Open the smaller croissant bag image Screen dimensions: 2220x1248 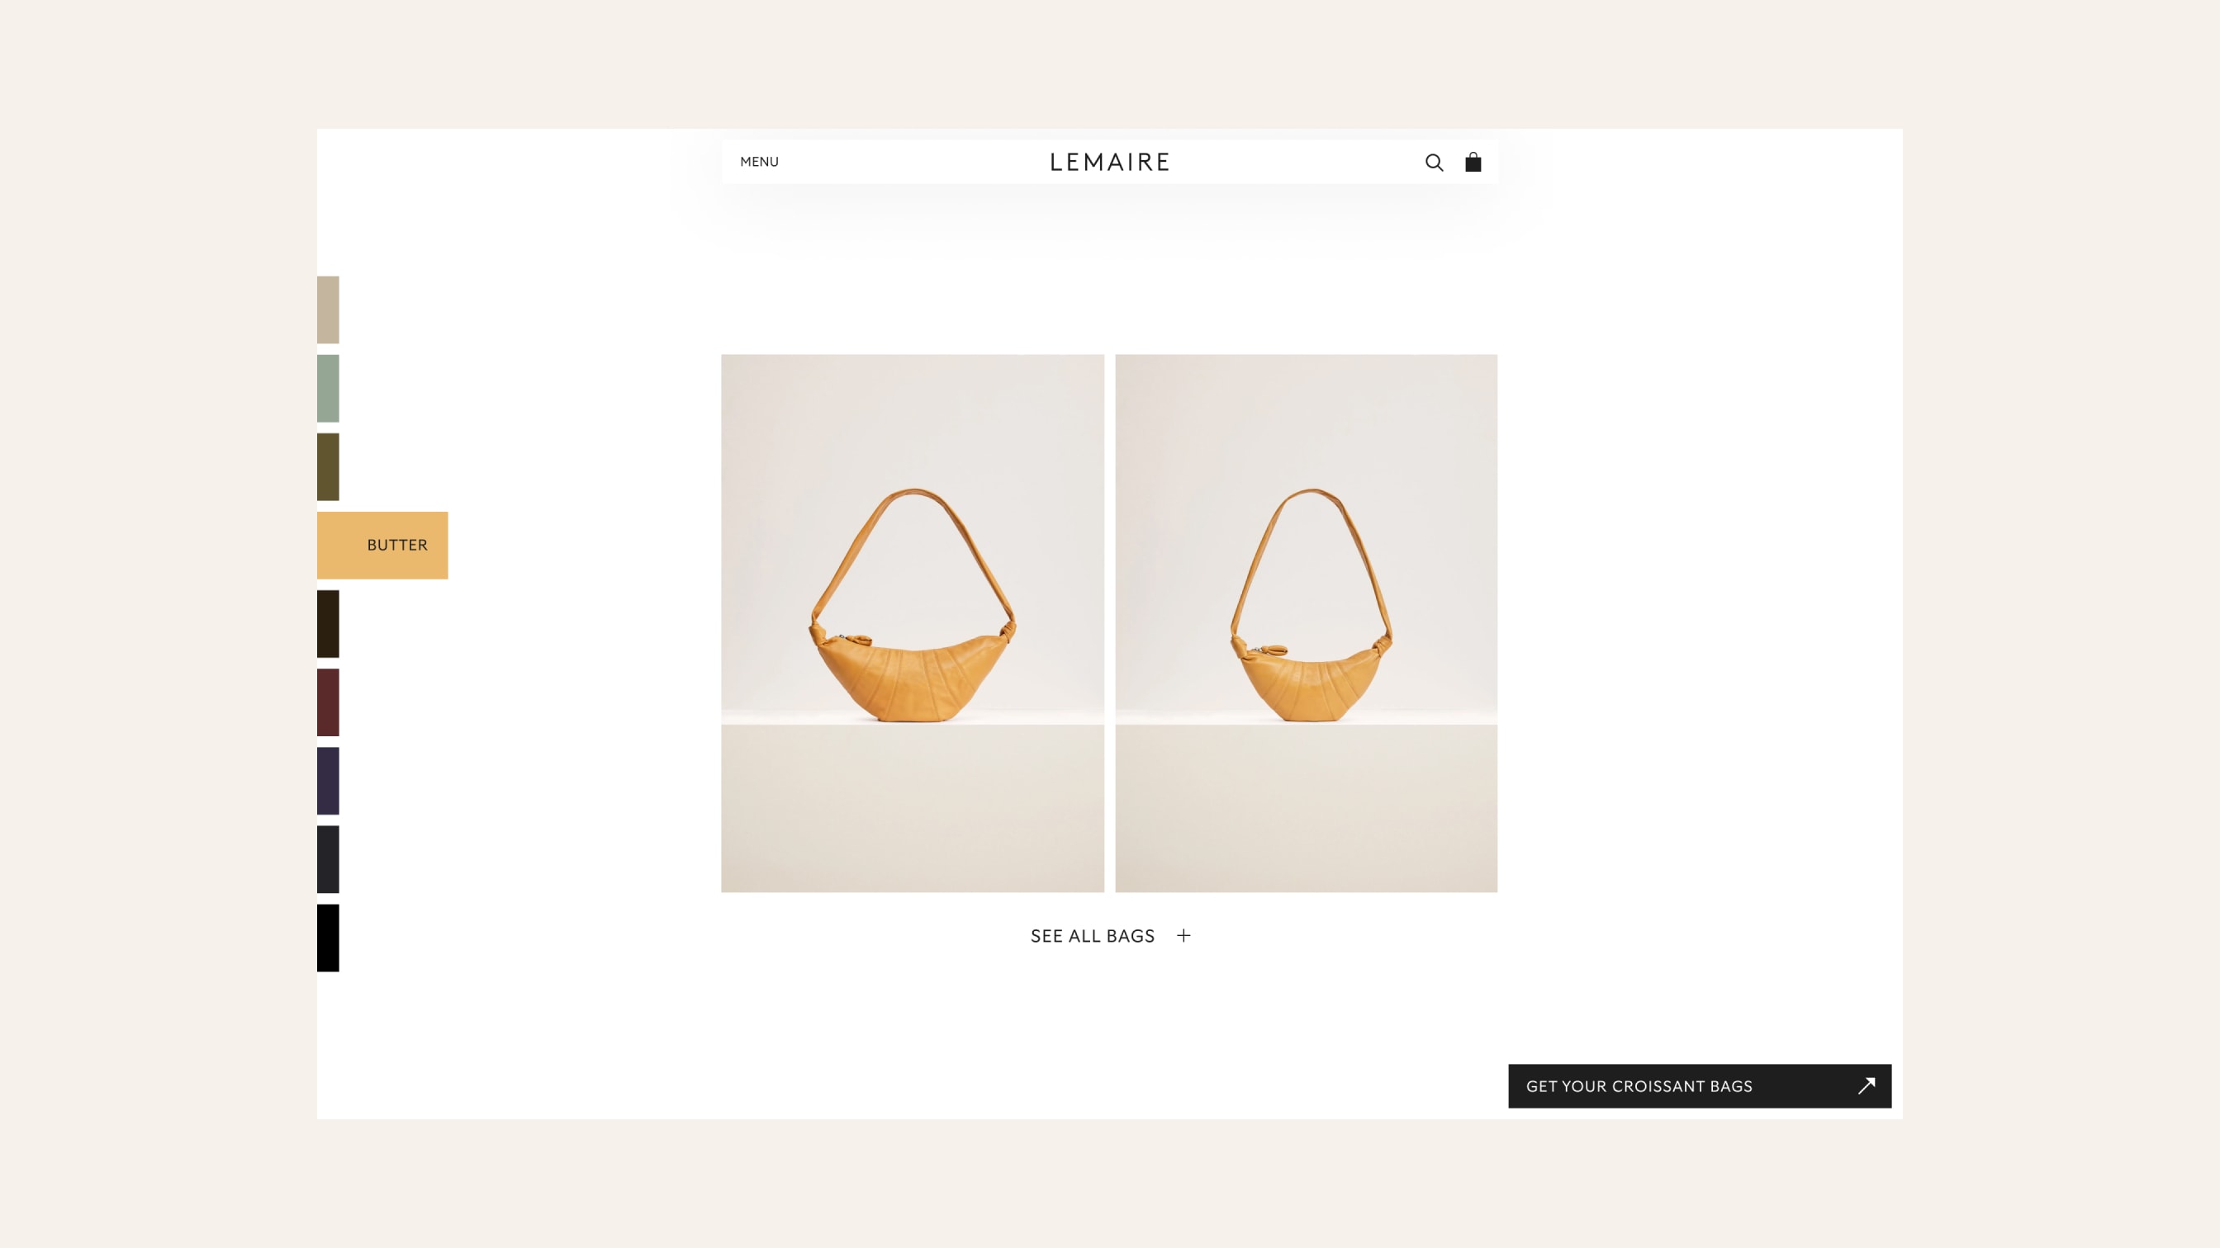(1306, 622)
